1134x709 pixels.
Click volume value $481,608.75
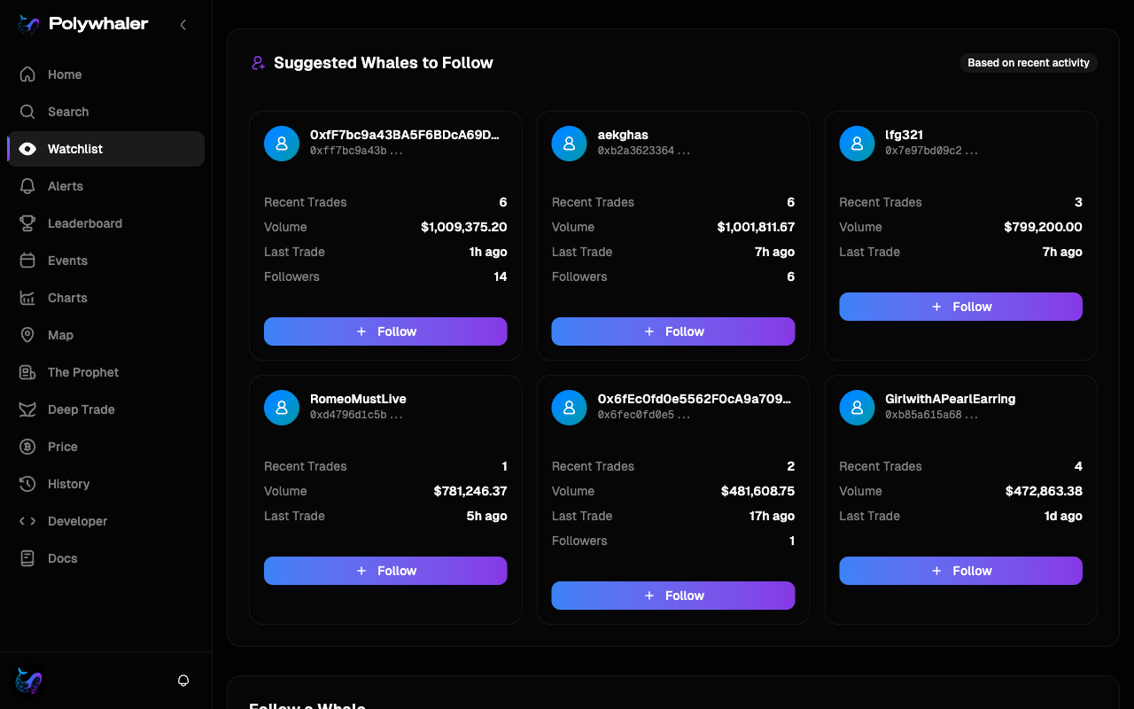tap(757, 491)
